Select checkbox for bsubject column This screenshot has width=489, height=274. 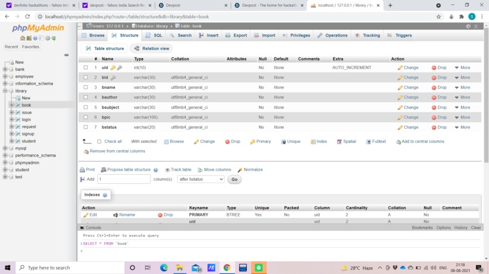pyautogui.click(x=86, y=107)
